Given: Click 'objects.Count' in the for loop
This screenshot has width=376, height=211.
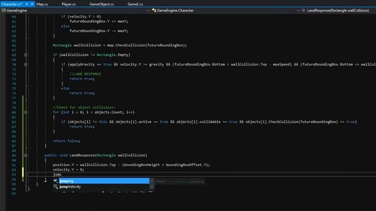Looking at the screenshot, I should point(108,112).
